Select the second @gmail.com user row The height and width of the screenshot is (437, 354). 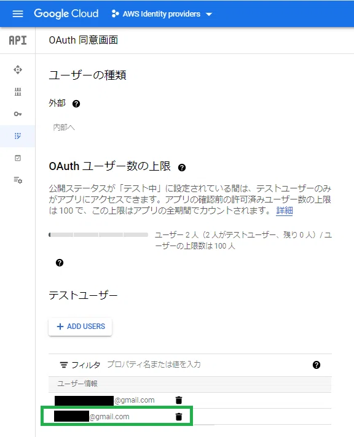click(x=190, y=417)
